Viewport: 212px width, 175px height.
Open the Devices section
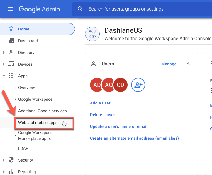click(25, 64)
